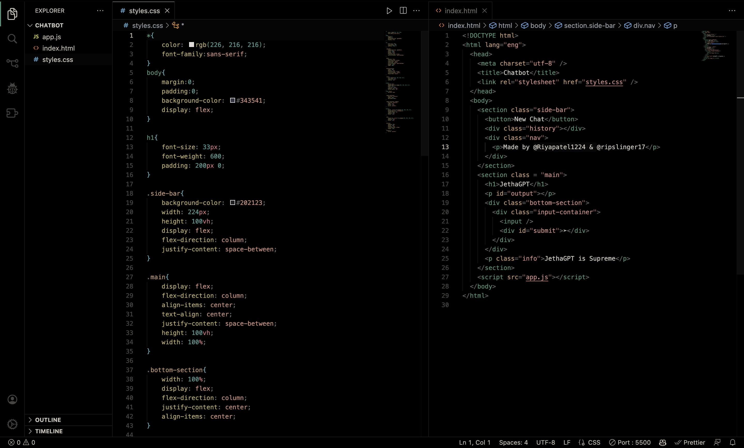This screenshot has height=448, width=744.
Task: Toggle Prettier formatter in status bar
Action: 690,442
